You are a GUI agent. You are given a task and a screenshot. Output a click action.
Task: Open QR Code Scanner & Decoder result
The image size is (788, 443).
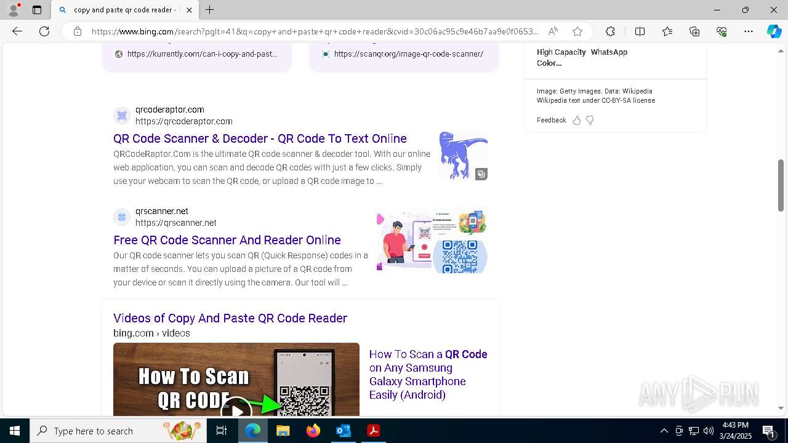(x=260, y=138)
